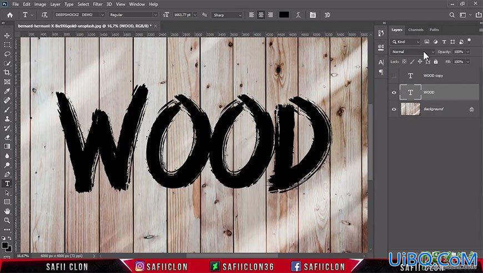
Task: Select the Eyedropper tool
Action: click(7, 91)
